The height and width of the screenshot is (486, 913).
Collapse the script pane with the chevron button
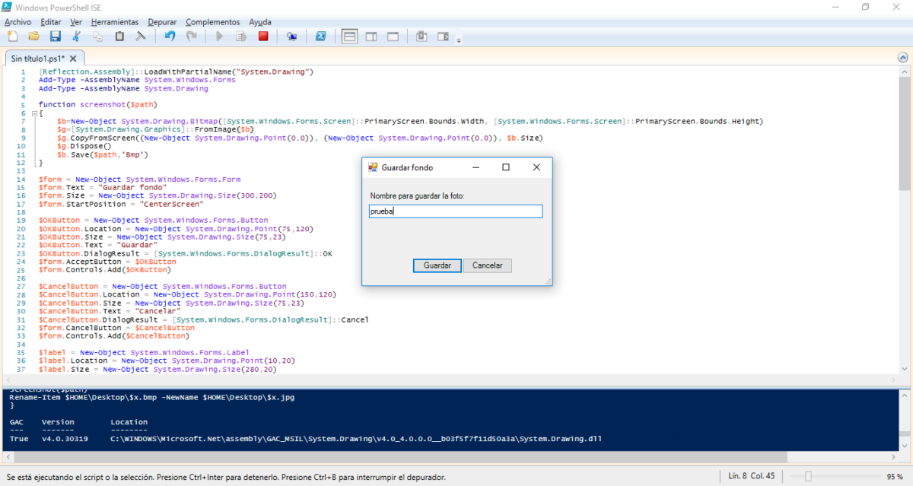click(903, 58)
